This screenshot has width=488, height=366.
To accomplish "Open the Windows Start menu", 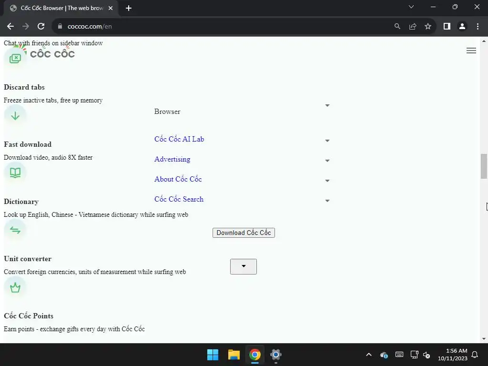I will coord(213,355).
